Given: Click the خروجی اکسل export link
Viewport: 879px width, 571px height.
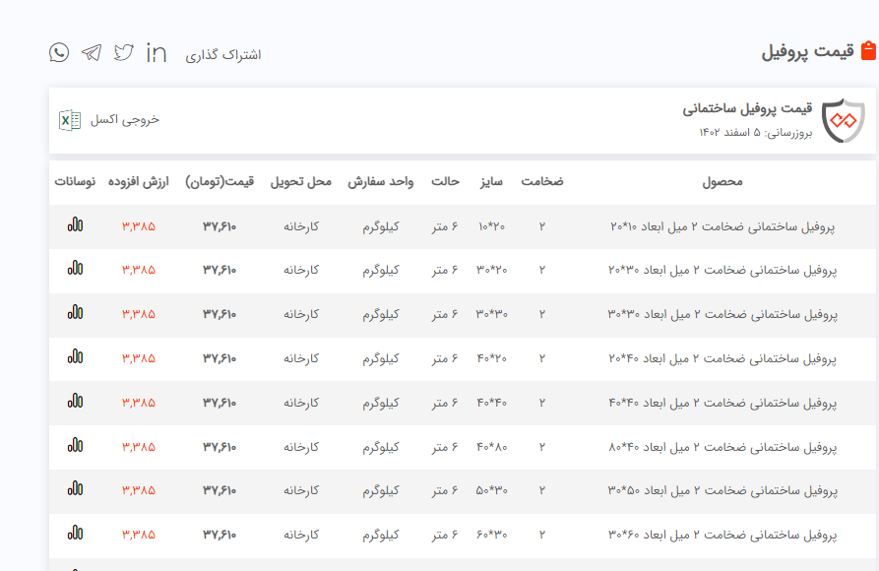Looking at the screenshot, I should click(x=124, y=120).
